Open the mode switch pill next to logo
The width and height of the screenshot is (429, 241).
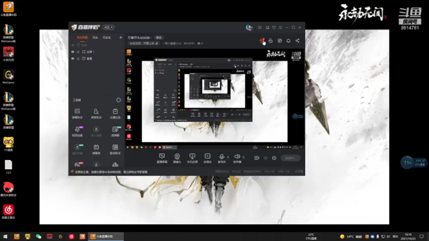tap(109, 27)
